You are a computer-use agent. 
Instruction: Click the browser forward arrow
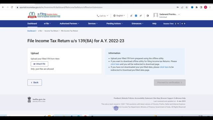[x=7, y=7]
